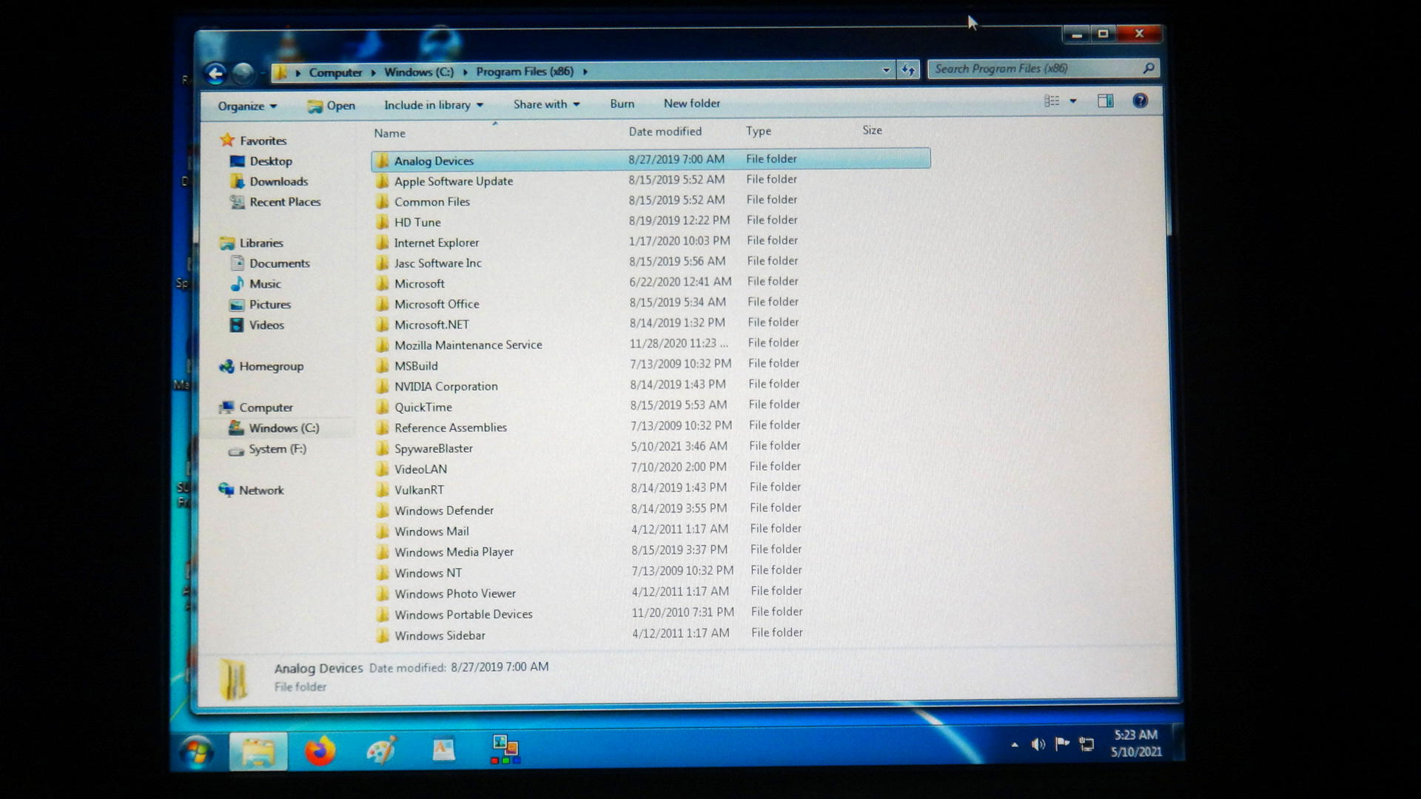The width and height of the screenshot is (1421, 799).
Task: Select the SpywareBlaster folder icon
Action: click(383, 448)
